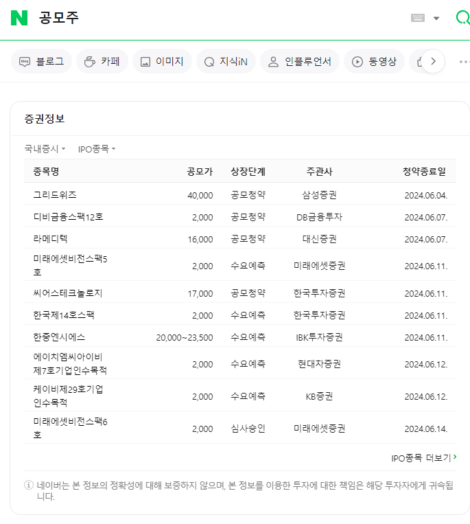Switch to the 지식iN tab

(x=226, y=62)
